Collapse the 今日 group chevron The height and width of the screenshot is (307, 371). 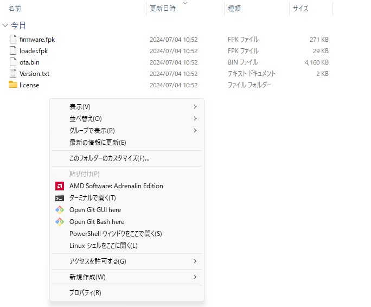coord(5,25)
